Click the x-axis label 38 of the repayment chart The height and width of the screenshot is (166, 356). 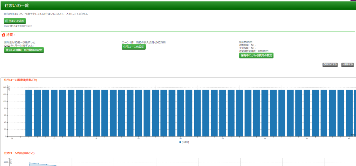96,138
